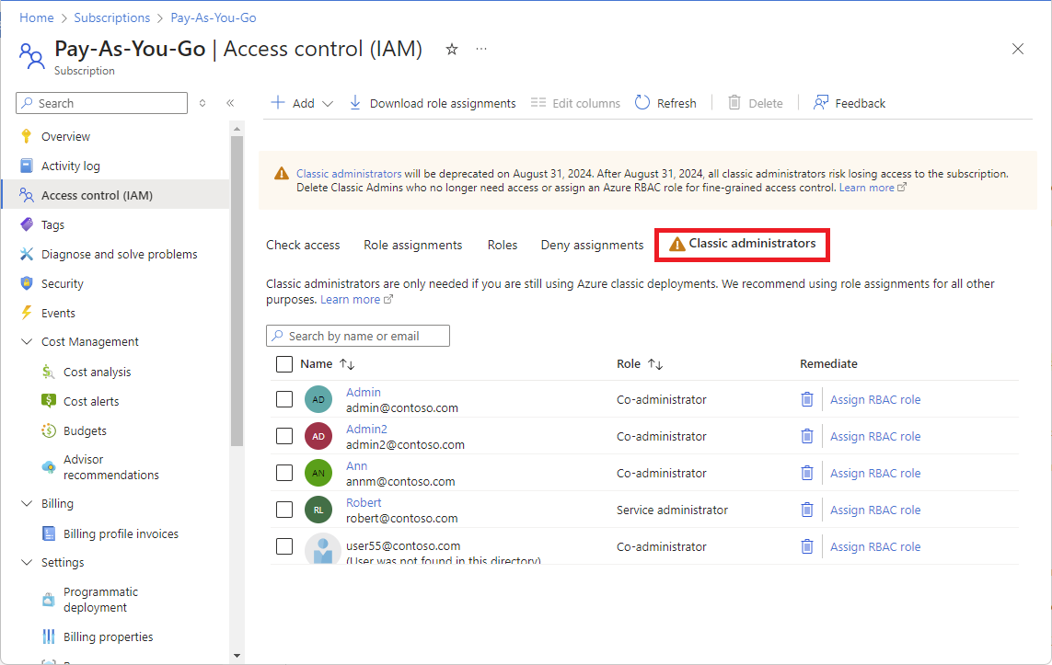Open the Roles tab

[x=503, y=246]
